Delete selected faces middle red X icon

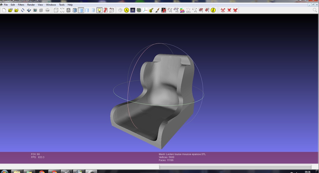pos(229,10)
